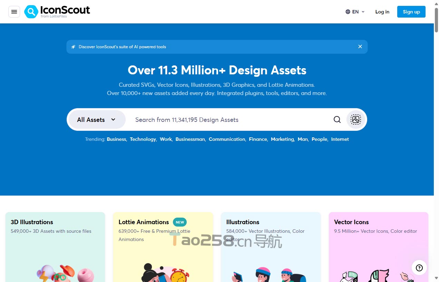439x282 pixels.
Task: Dismiss the AI tools banner
Action: pos(360,46)
